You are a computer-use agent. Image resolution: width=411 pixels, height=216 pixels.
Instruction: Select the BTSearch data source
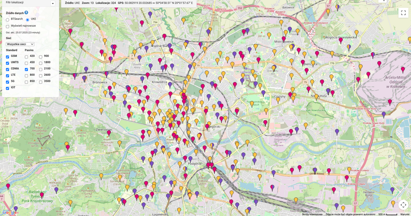point(7,20)
